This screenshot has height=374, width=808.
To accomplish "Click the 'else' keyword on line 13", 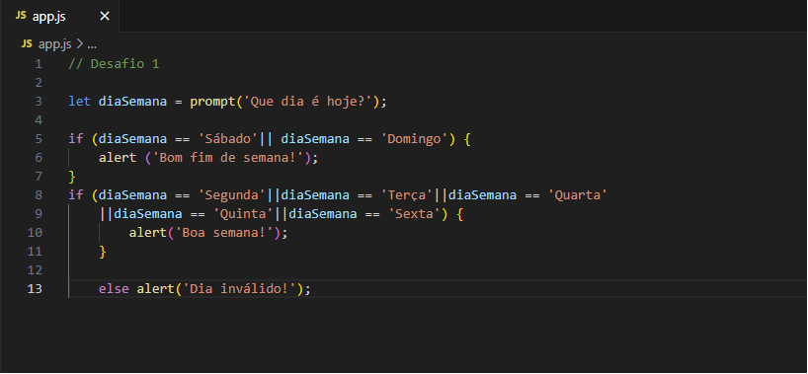I will coord(114,288).
